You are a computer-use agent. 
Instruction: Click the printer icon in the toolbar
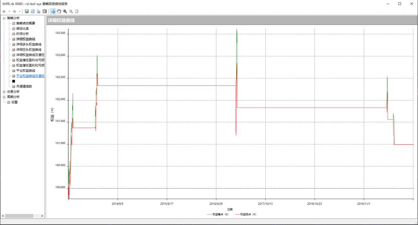tap(38, 11)
